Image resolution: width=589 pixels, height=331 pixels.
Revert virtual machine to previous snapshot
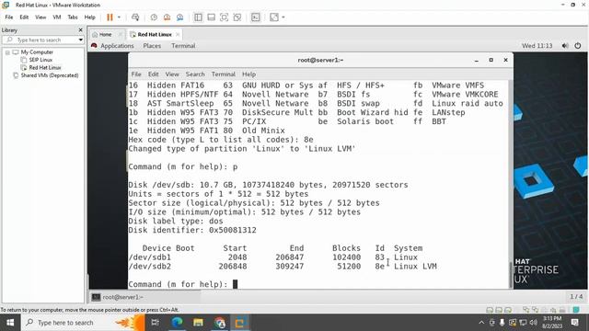tap(167, 17)
